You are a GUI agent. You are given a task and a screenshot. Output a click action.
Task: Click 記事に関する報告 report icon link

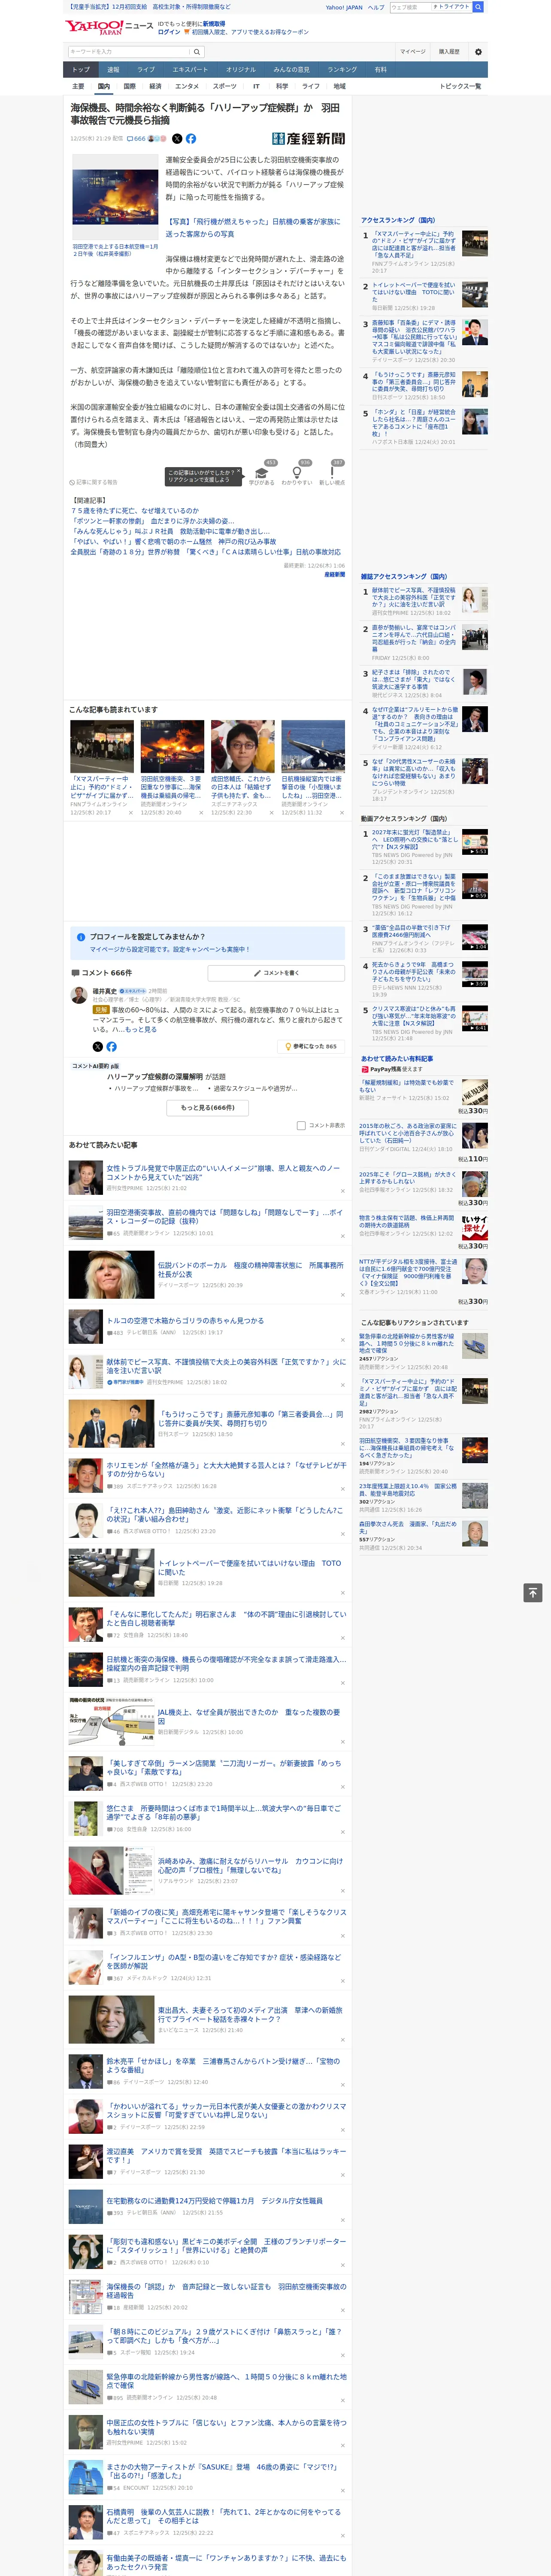[94, 482]
